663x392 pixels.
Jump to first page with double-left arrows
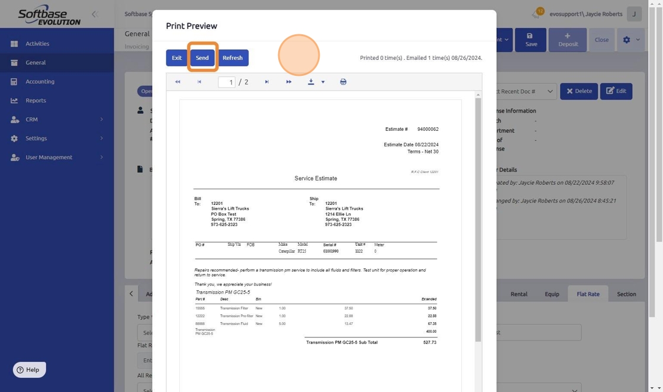point(178,82)
